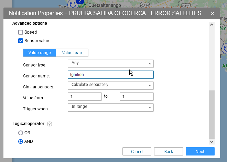This screenshot has width=227, height=162.
Task: Select the OR logical operator
Action: 21,133
